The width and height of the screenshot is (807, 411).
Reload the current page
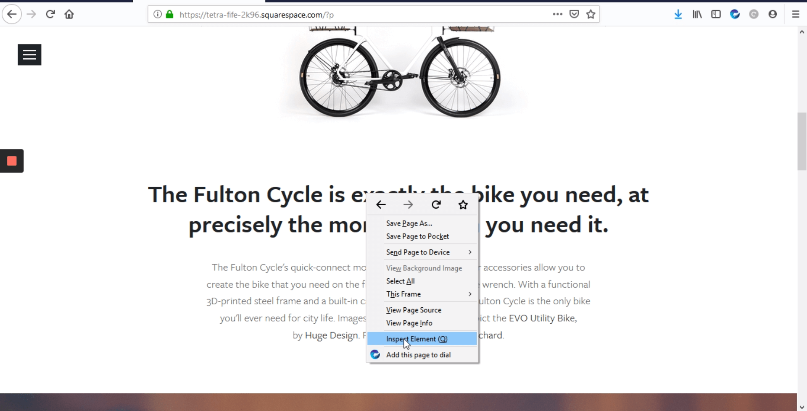point(50,14)
